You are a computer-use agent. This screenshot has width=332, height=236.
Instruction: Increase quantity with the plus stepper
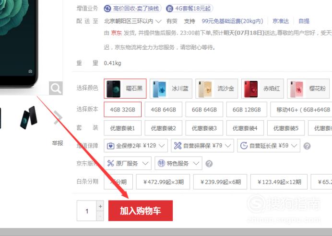(100, 206)
